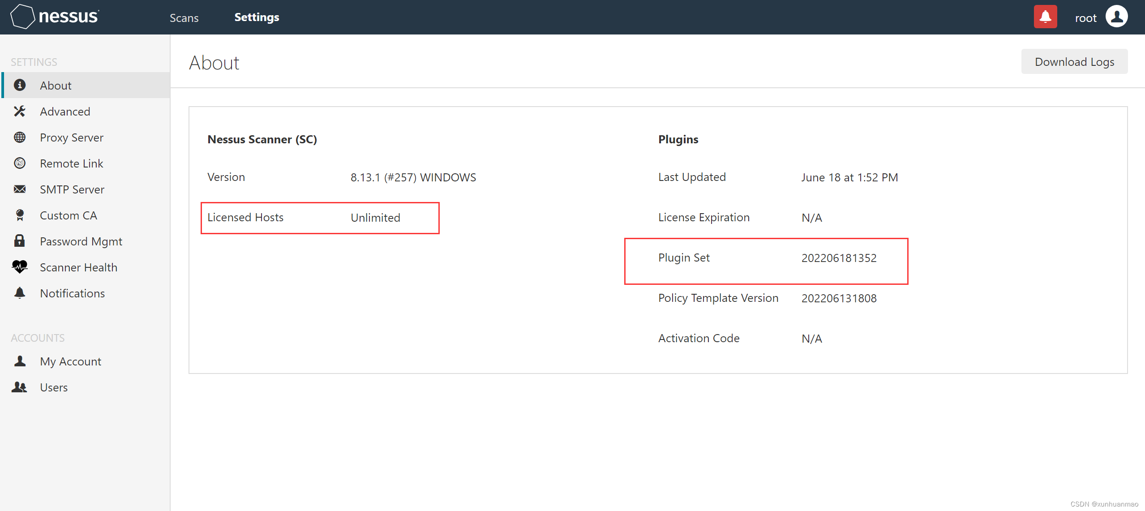The width and height of the screenshot is (1145, 511).
Task: Click the Custom CA certificate icon
Action: pyautogui.click(x=20, y=215)
